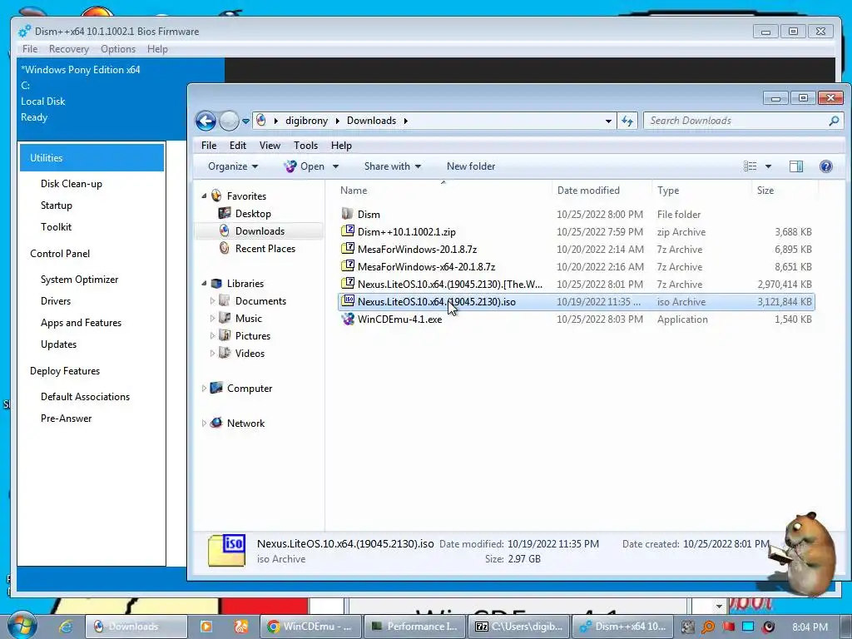Viewport: 852px width, 639px height.
Task: Open the Explorer File menu
Action: [x=209, y=145]
